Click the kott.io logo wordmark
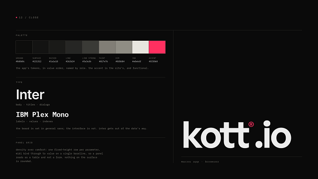The image size is (318, 179). (237, 134)
